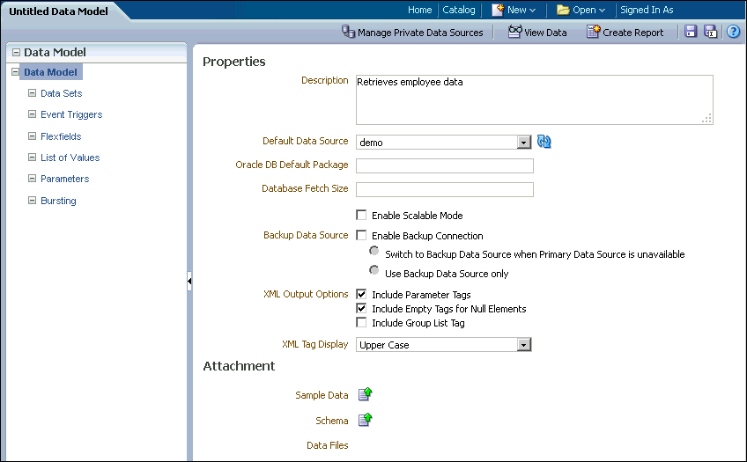Viewport: 747px width, 462px height.
Task: Click Create Report button text
Action: tap(633, 33)
